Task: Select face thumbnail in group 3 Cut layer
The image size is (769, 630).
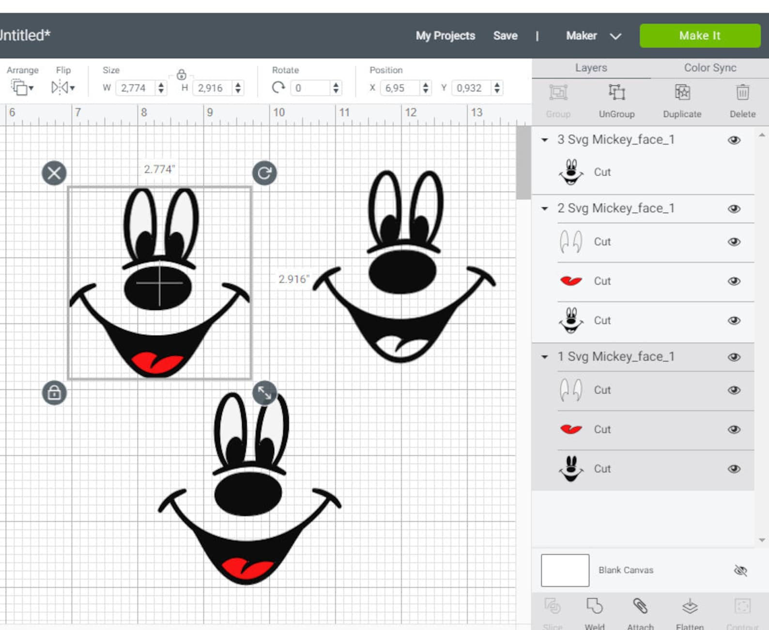Action: click(571, 172)
